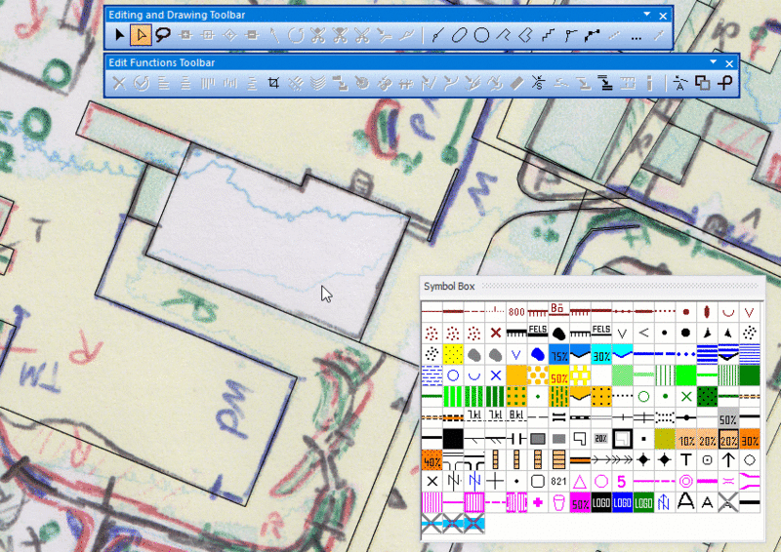This screenshot has height=552, width=781.
Task: Click the overlapping squares duplicate icon
Action: click(x=703, y=83)
